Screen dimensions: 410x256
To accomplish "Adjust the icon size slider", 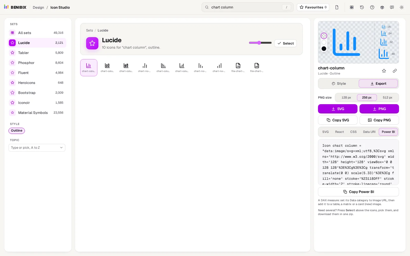I will click(260, 43).
